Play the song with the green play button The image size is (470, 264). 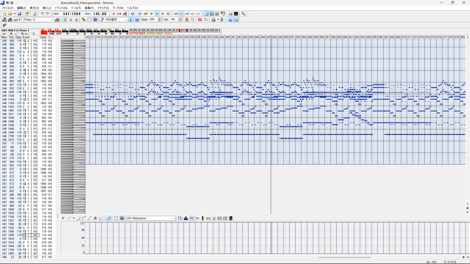click(157, 14)
